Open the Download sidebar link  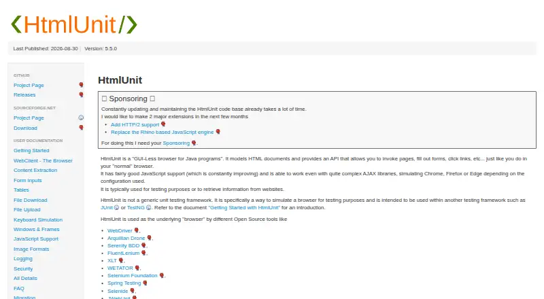point(25,128)
